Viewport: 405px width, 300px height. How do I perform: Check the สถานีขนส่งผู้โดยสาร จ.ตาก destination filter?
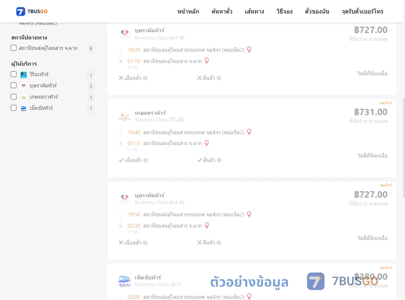[14, 48]
